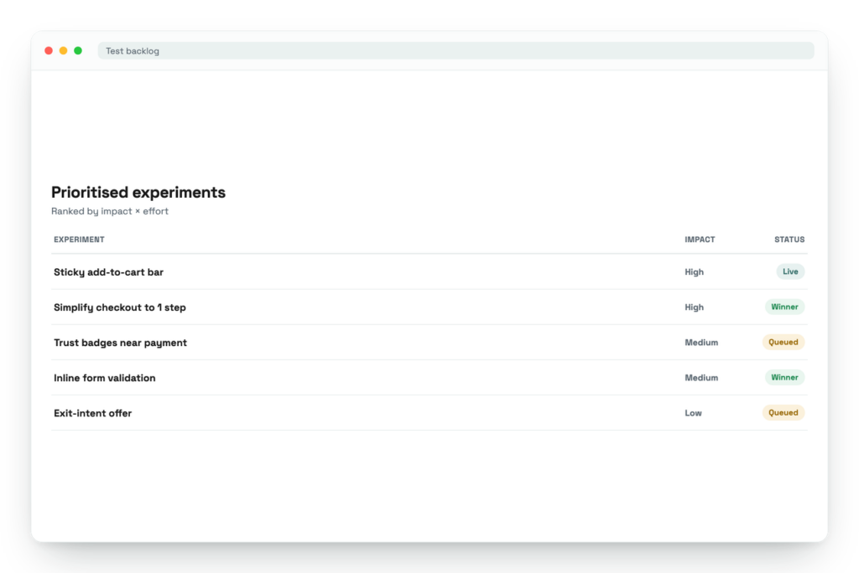Image resolution: width=859 pixels, height=573 pixels.
Task: Click the green maximize window button
Action: pyautogui.click(x=78, y=51)
